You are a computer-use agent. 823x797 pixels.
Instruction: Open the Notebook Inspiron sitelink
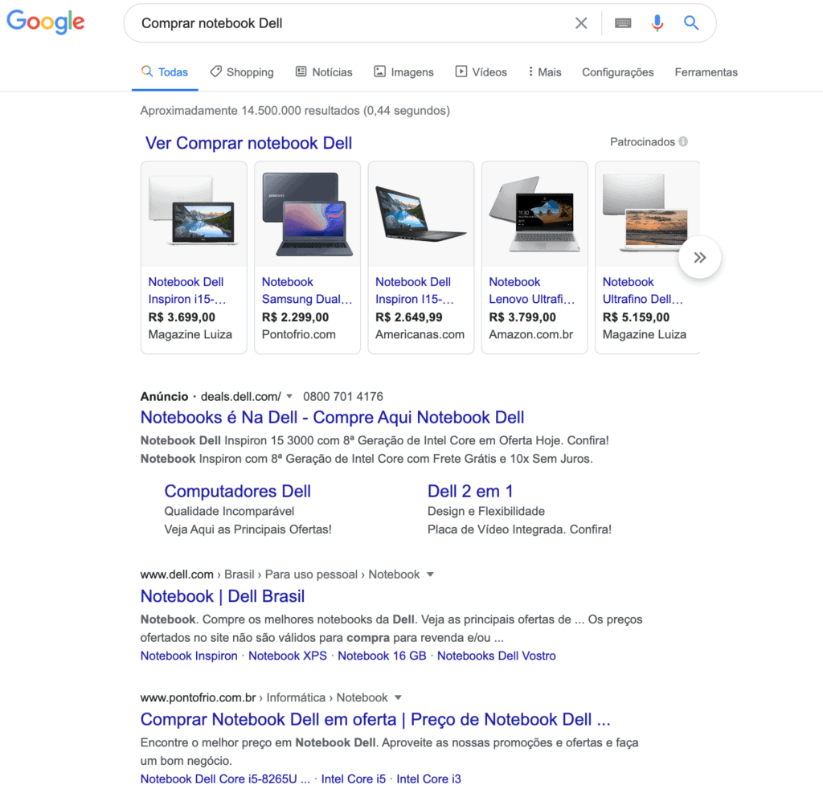[189, 656]
